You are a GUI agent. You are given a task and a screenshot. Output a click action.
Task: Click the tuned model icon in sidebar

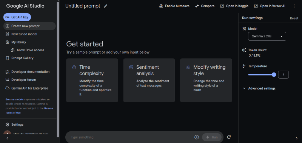[x=7, y=34]
